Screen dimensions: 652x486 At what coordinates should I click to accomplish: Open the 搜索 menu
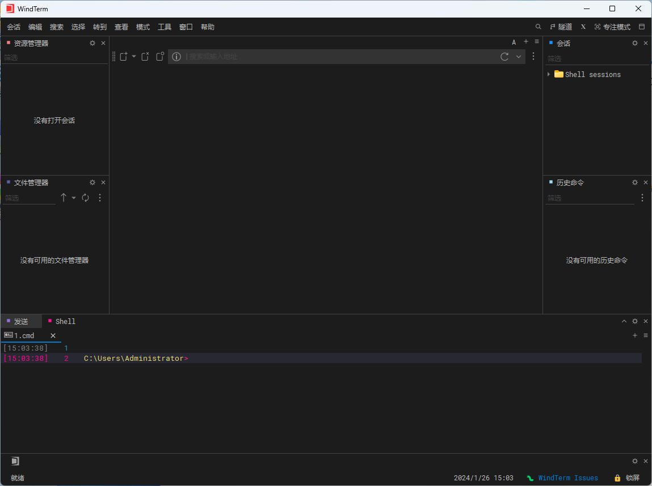coord(57,27)
